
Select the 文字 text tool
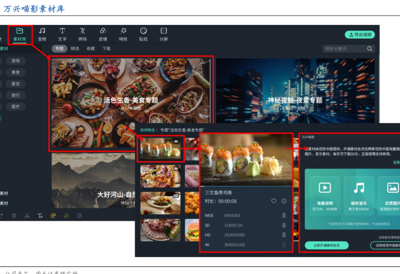(x=62, y=34)
